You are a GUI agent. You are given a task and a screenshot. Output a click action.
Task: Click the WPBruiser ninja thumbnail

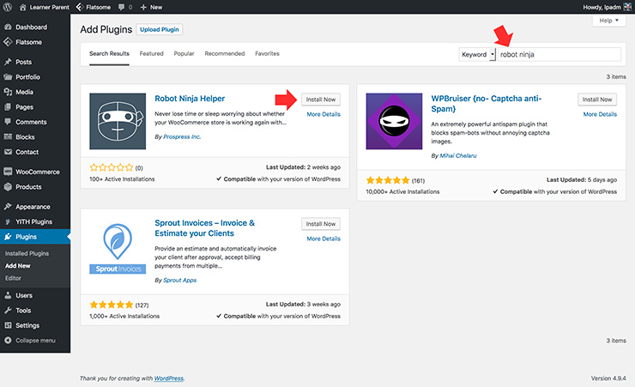[x=394, y=122]
